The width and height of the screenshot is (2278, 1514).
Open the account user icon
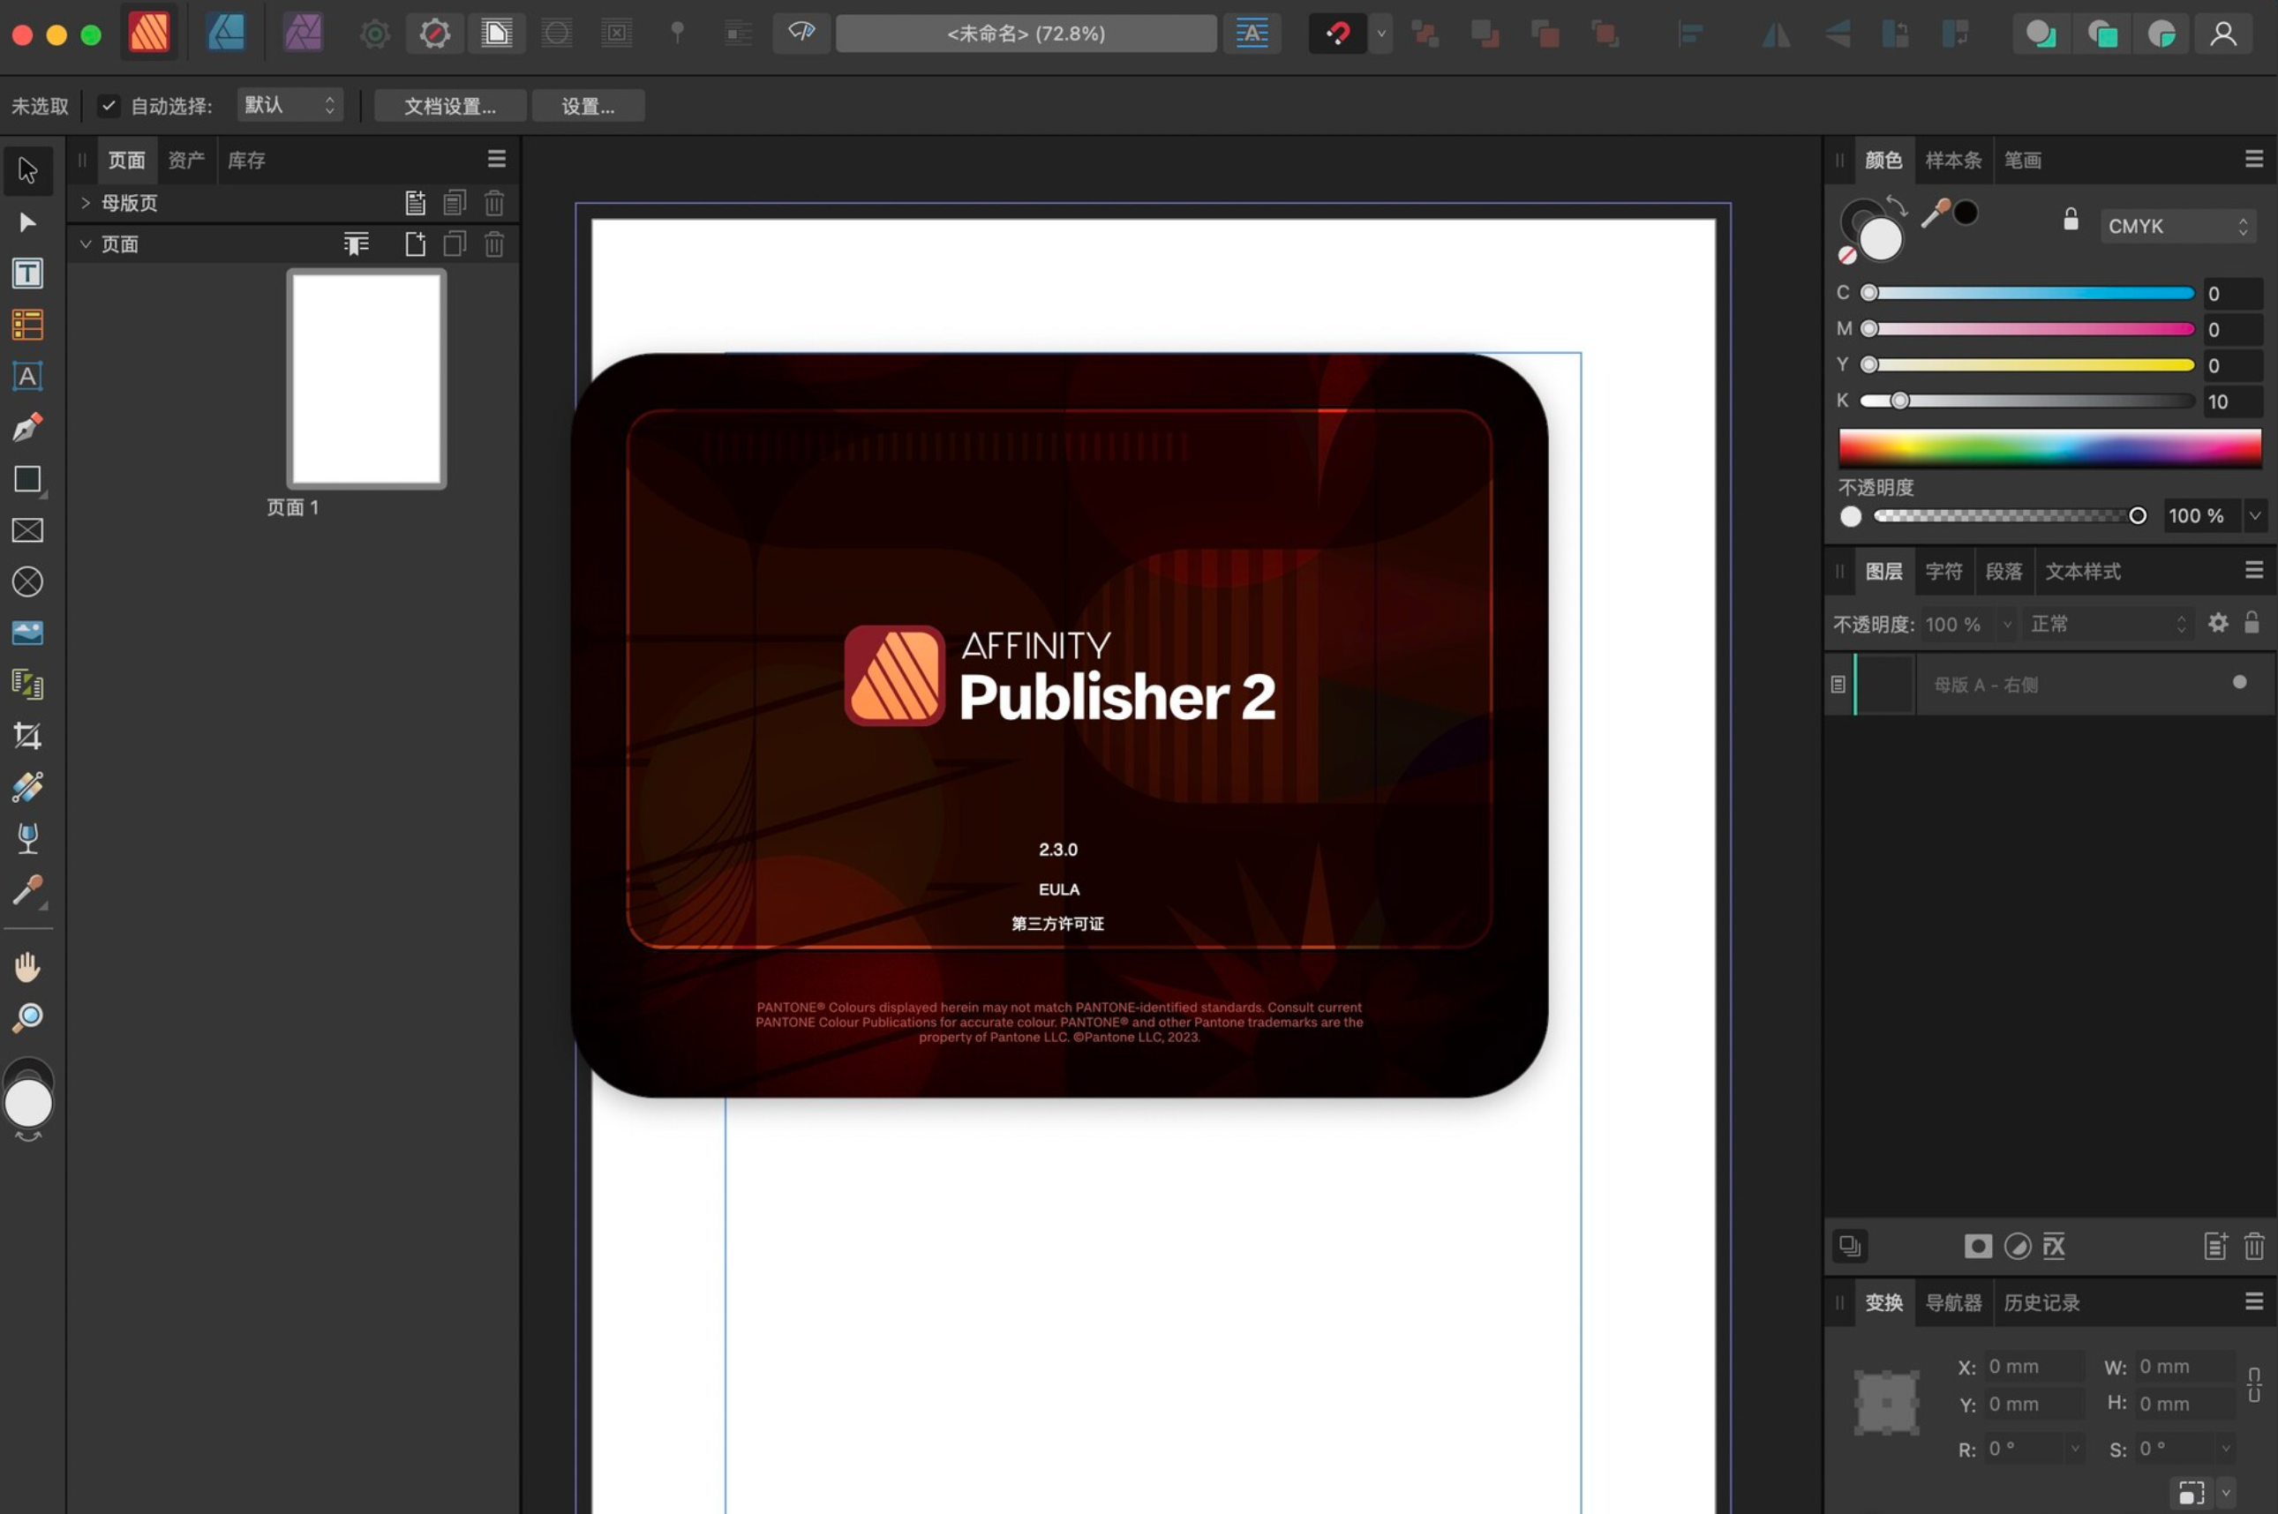tap(2223, 34)
